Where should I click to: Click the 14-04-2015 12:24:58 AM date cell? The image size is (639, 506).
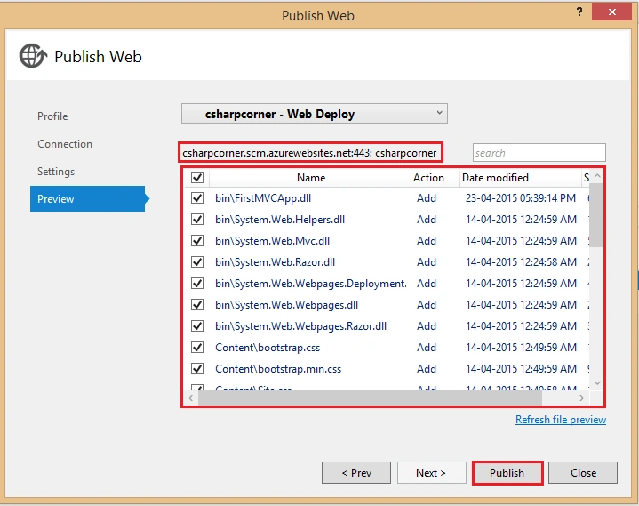click(521, 261)
